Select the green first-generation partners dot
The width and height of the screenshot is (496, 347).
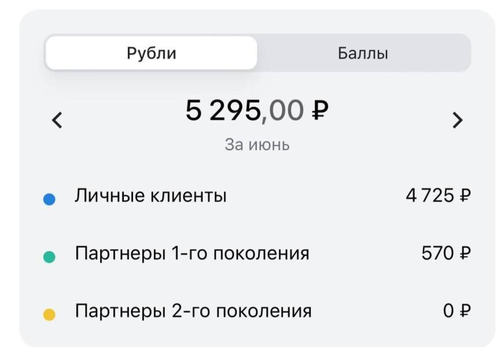tap(49, 257)
